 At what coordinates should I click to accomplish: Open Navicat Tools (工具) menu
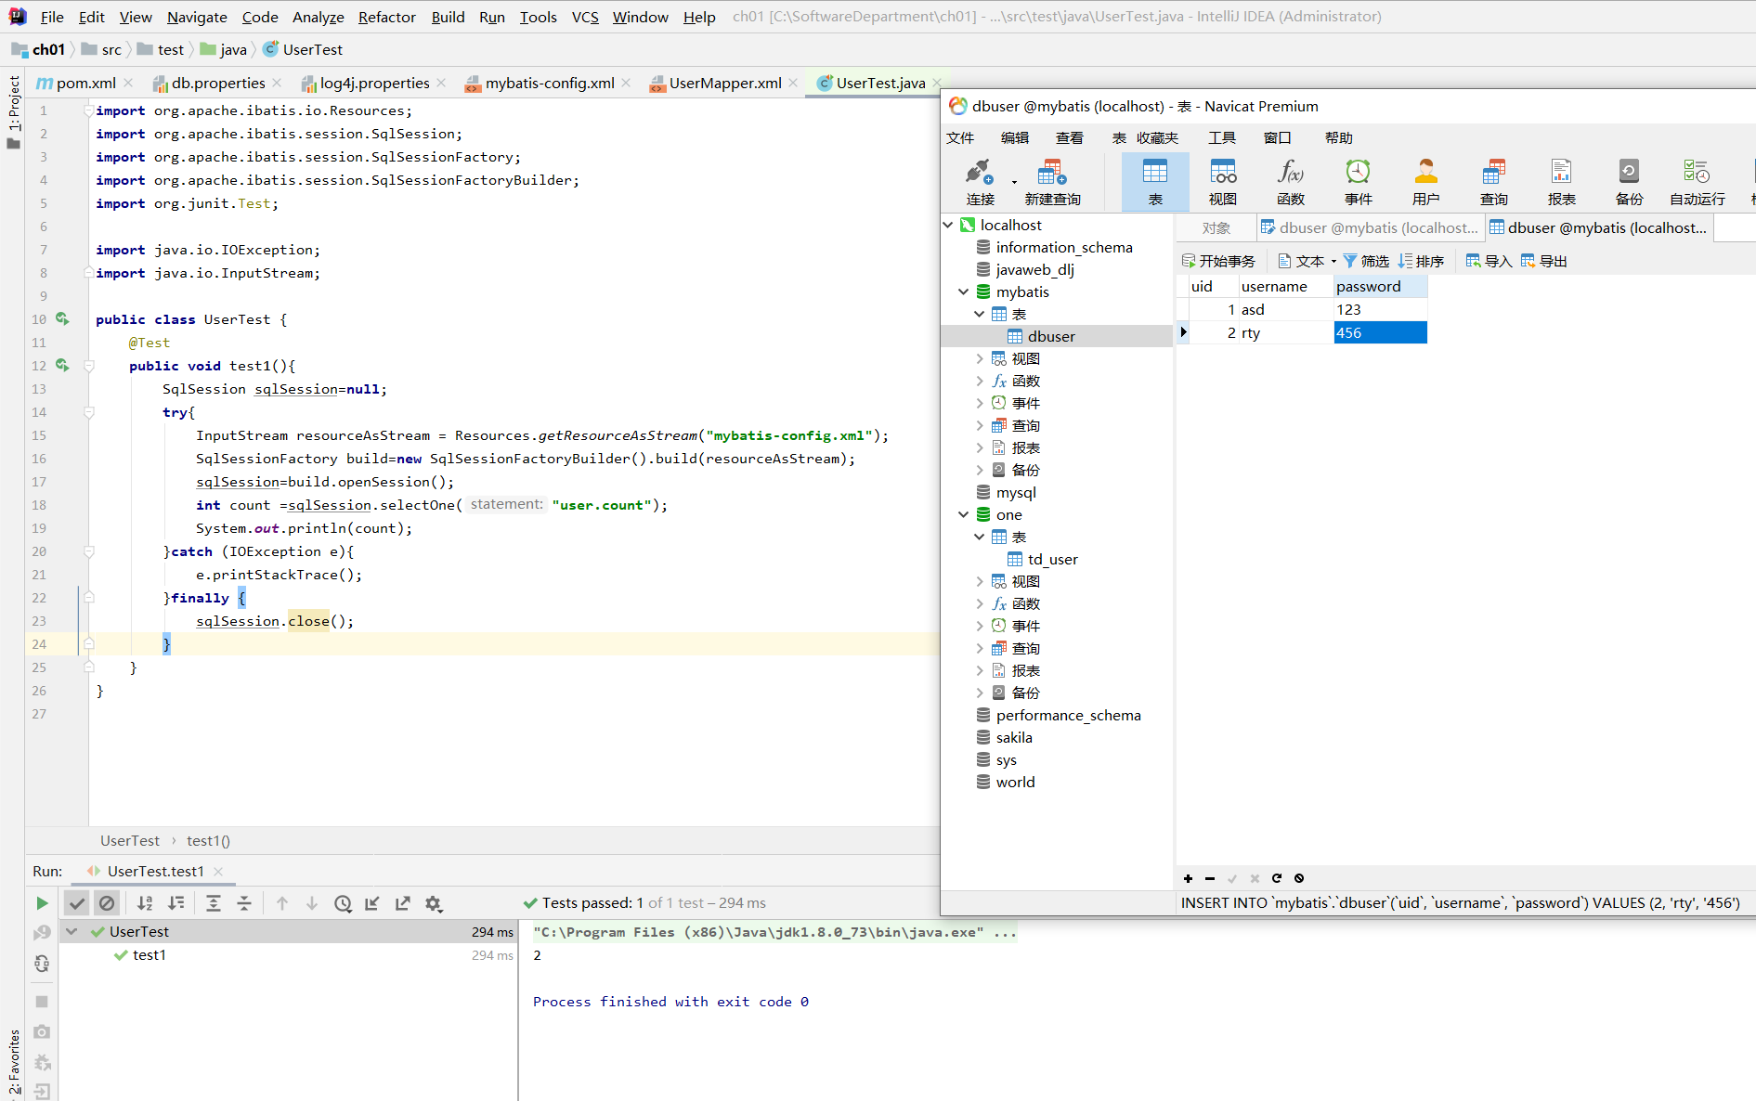point(1221,137)
